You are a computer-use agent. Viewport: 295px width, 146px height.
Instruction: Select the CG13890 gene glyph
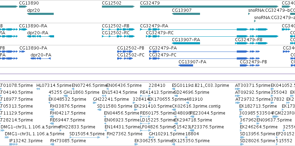point(23,7)
